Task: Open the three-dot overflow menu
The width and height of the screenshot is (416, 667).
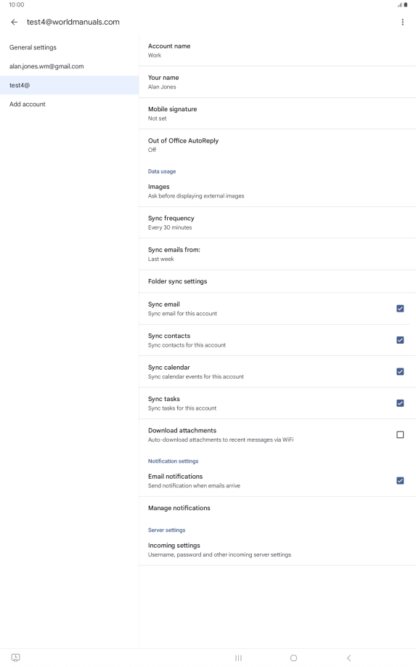Action: [x=402, y=22]
